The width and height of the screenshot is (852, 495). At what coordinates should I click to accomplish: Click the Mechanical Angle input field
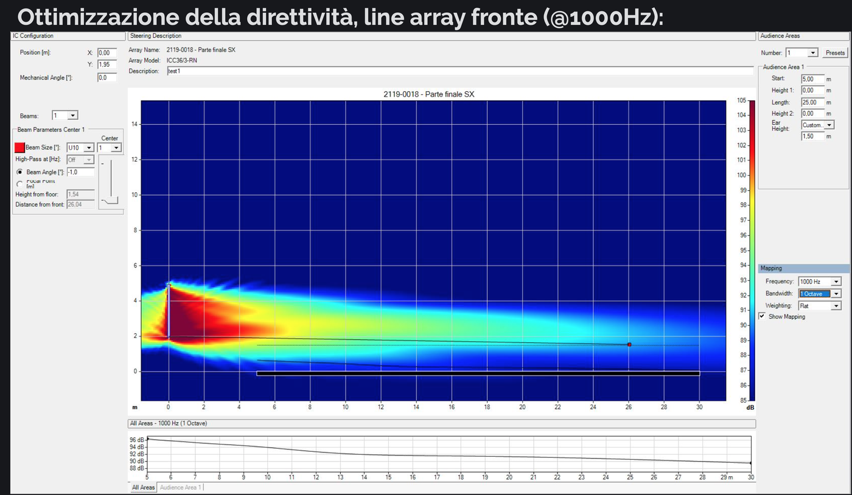(106, 78)
